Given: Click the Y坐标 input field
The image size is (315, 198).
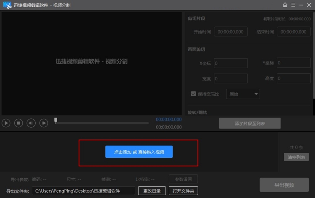Looking at the screenshot, I should pos(294,63).
